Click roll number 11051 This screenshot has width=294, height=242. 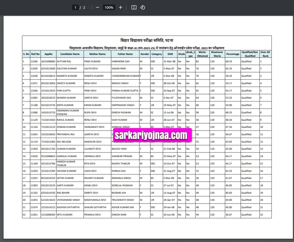tap(34, 215)
